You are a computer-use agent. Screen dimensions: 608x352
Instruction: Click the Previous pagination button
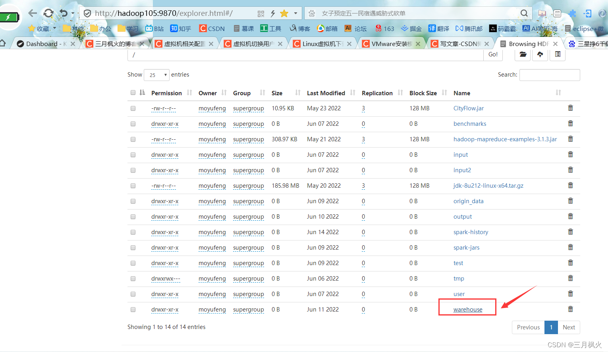click(x=528, y=327)
